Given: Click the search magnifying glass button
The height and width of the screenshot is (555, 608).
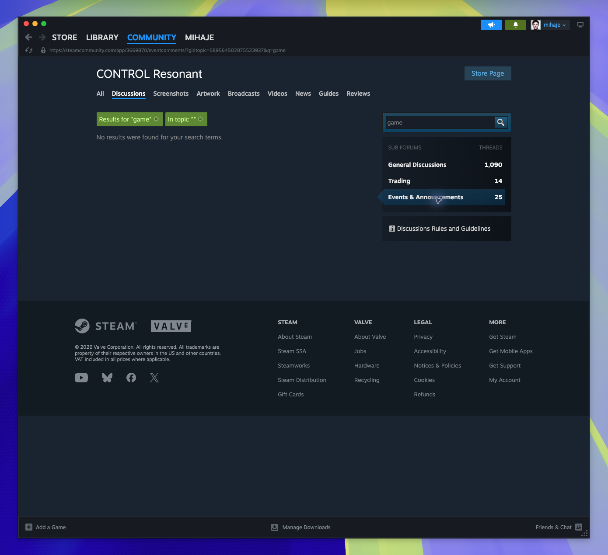Looking at the screenshot, I should pos(501,122).
